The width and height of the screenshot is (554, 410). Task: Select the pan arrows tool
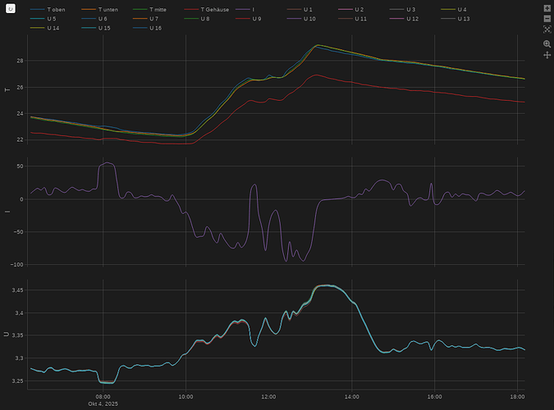pyautogui.click(x=547, y=55)
